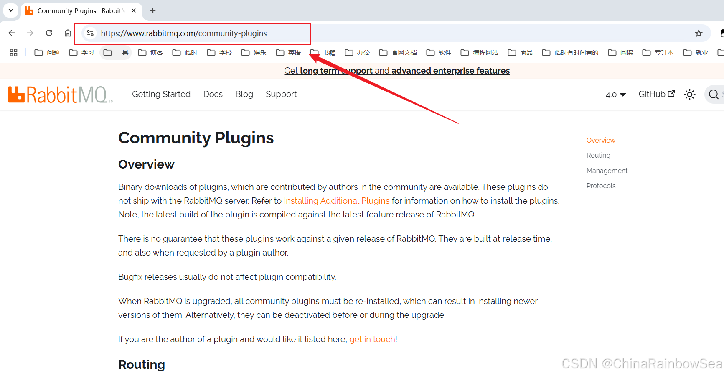Screen dimensions: 724x376
Task: Open the apps grid in bookmarks bar
Action: point(13,52)
